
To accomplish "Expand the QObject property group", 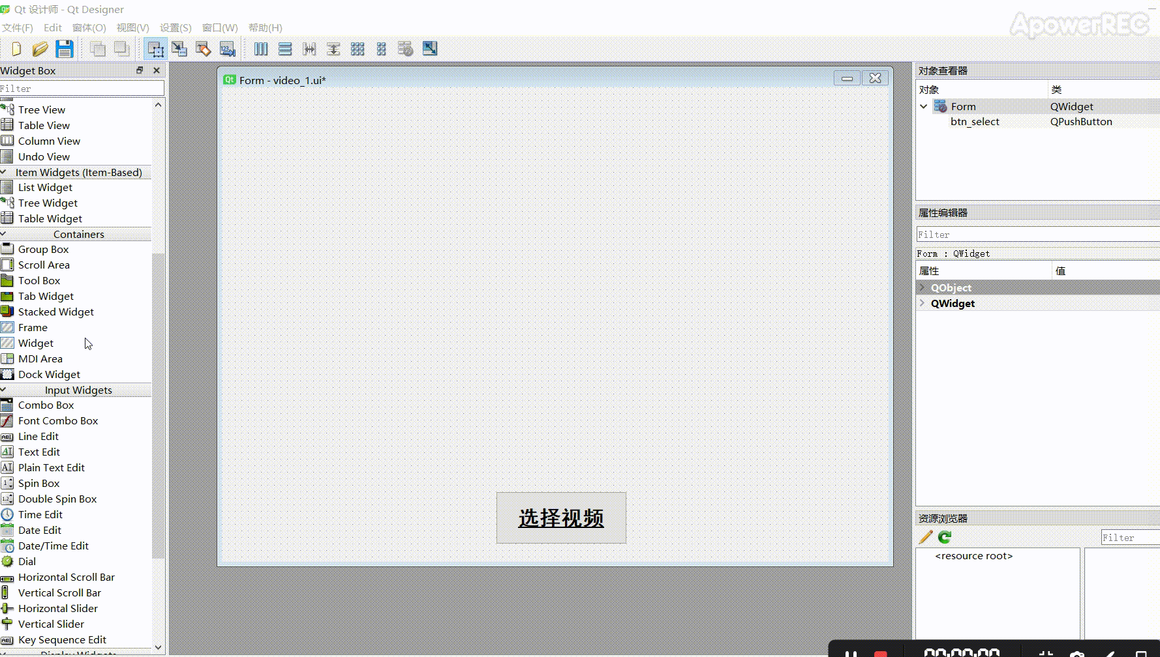I will [922, 287].
